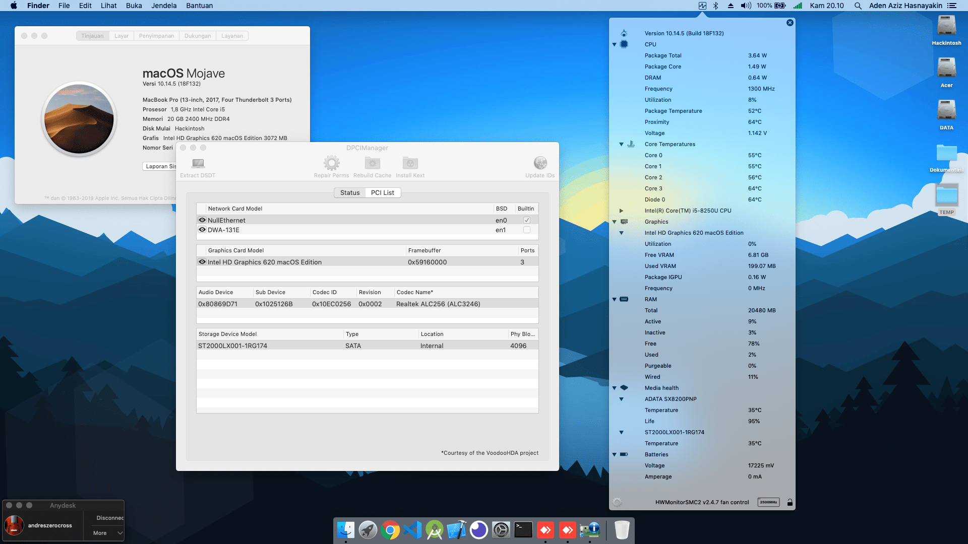This screenshot has height=544, width=968.
Task: Open the DPCIManager dock icon
Action: click(x=590, y=530)
